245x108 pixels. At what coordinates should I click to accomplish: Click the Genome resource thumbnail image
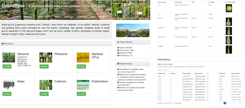tap(9, 58)
